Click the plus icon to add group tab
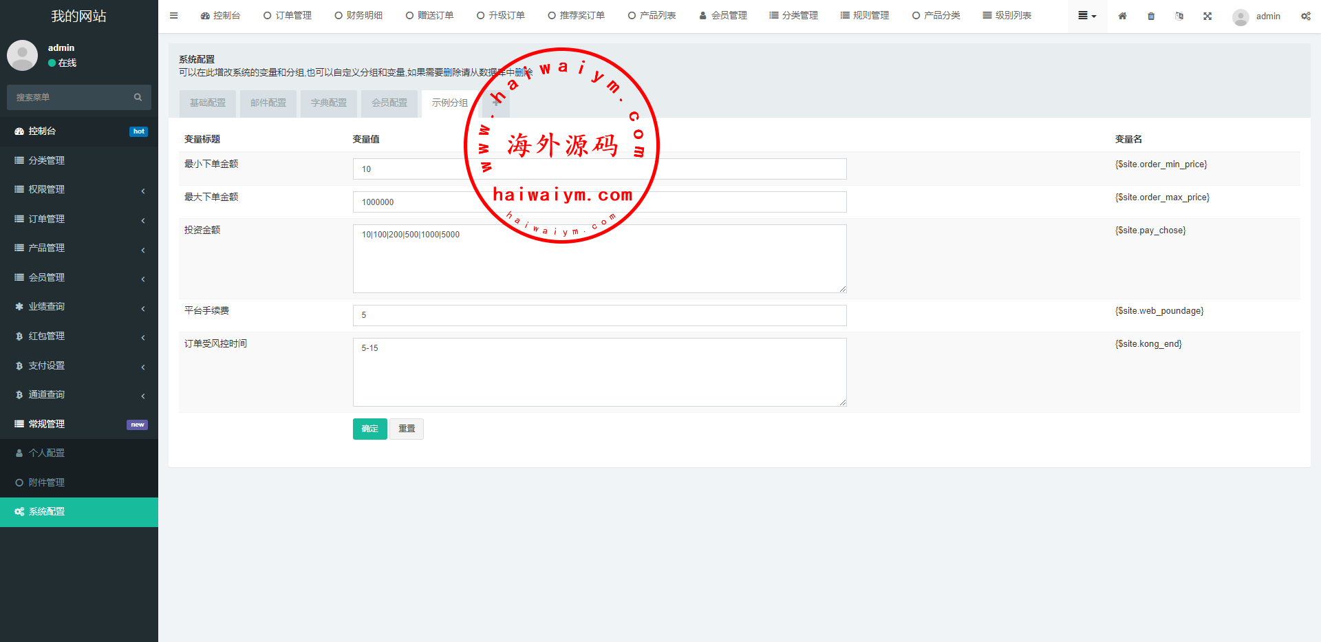1321x642 pixels. pyautogui.click(x=495, y=103)
